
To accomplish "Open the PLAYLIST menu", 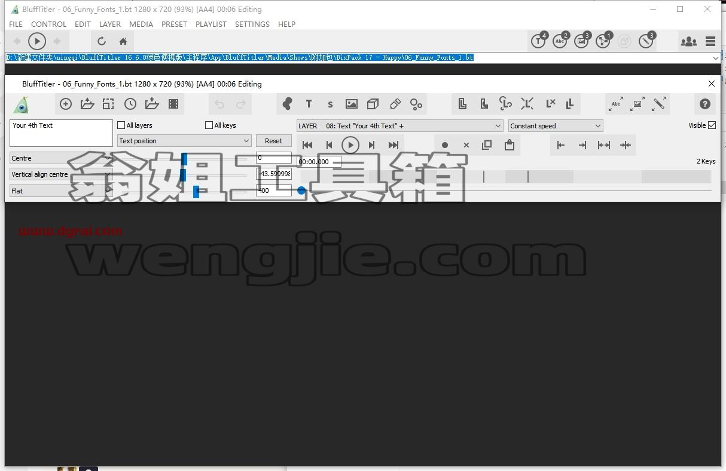I will [211, 24].
